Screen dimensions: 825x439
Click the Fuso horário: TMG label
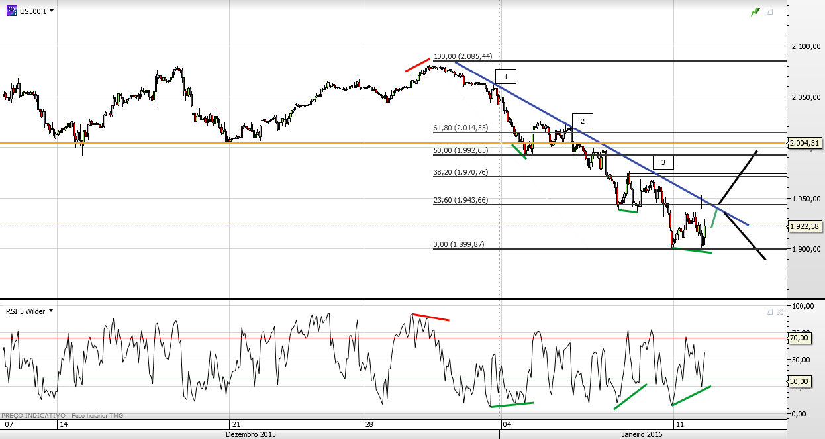(97, 416)
